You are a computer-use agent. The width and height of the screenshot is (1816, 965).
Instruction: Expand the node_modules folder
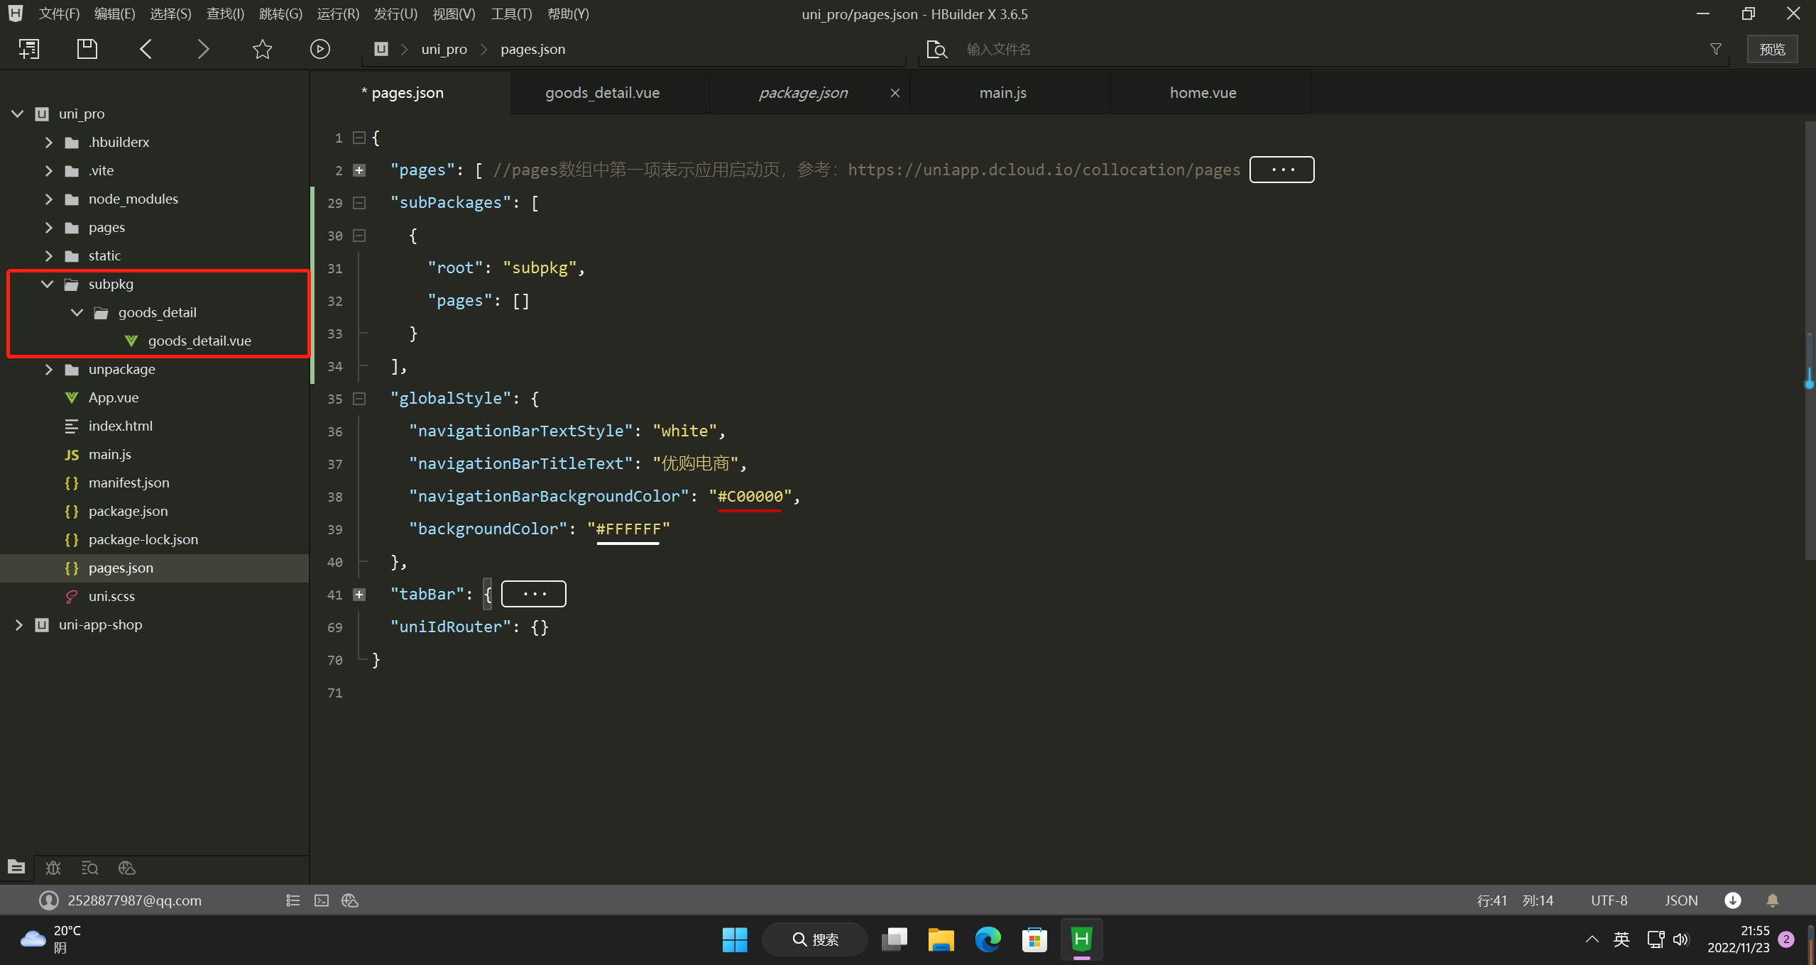point(48,199)
